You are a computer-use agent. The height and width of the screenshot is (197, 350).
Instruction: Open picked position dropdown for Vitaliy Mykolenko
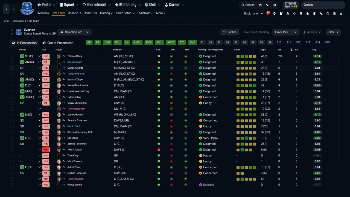pyautogui.click(x=39, y=103)
